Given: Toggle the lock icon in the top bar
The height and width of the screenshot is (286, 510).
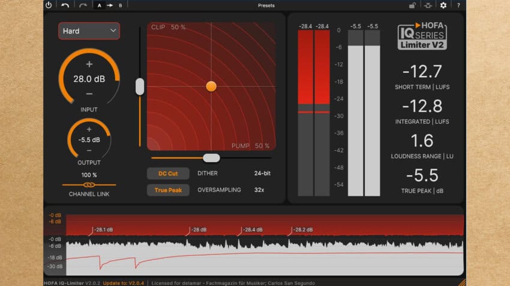Looking at the screenshot, I should 412,5.
